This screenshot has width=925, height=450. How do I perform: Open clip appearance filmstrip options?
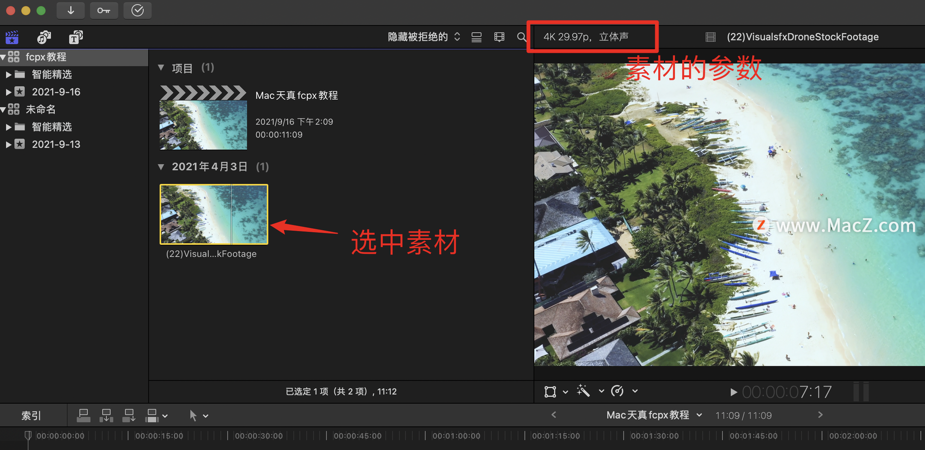(500, 37)
